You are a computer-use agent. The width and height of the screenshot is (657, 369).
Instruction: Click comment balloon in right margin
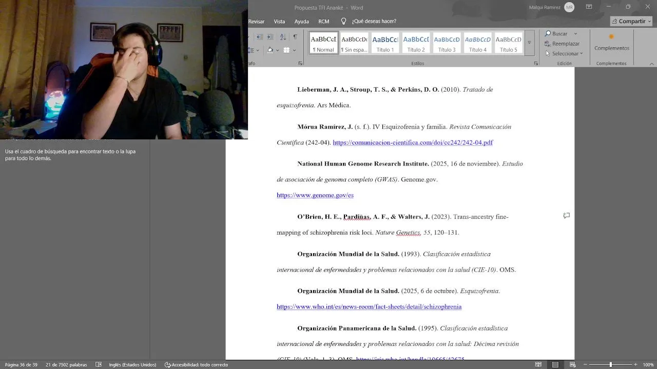pyautogui.click(x=567, y=216)
